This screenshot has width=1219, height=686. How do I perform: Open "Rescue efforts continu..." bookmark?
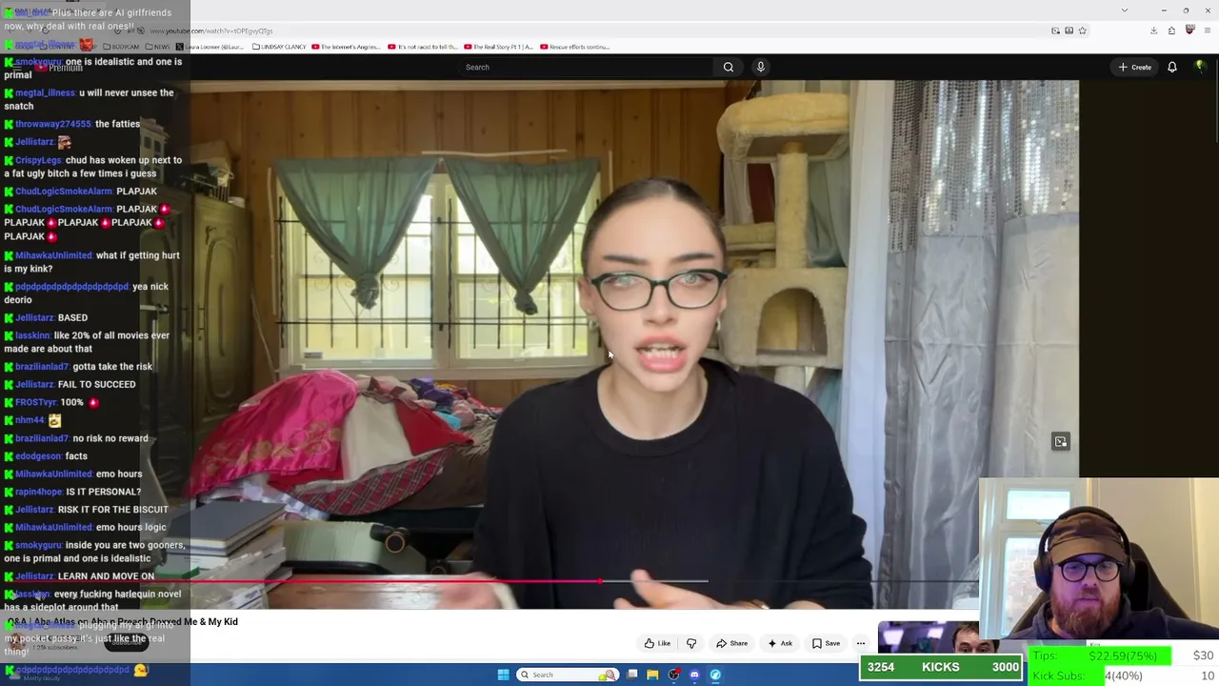pyautogui.click(x=574, y=47)
